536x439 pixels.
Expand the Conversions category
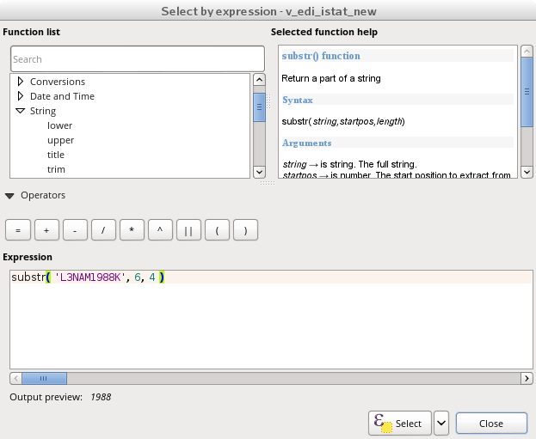pyautogui.click(x=21, y=82)
